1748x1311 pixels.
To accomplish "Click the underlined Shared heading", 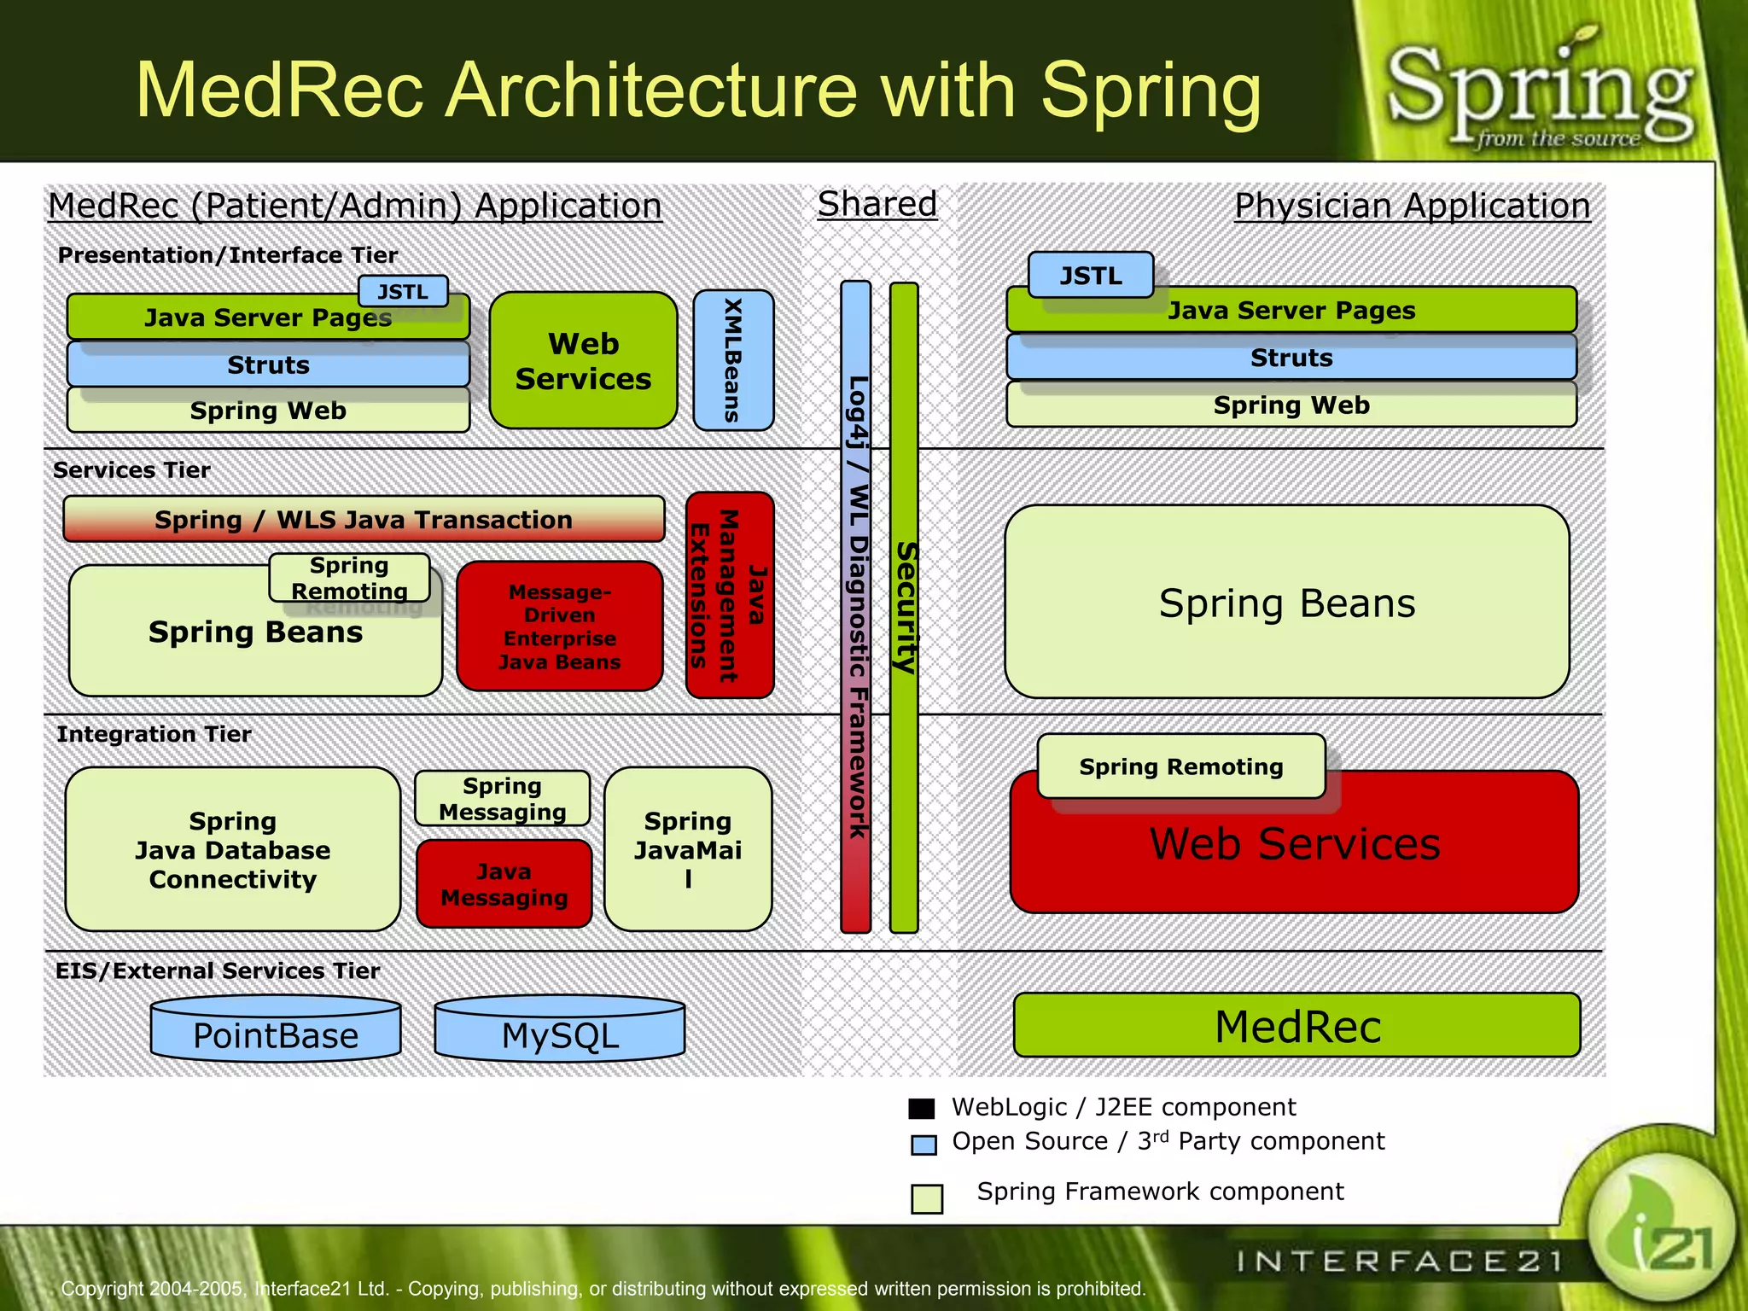I will [877, 204].
